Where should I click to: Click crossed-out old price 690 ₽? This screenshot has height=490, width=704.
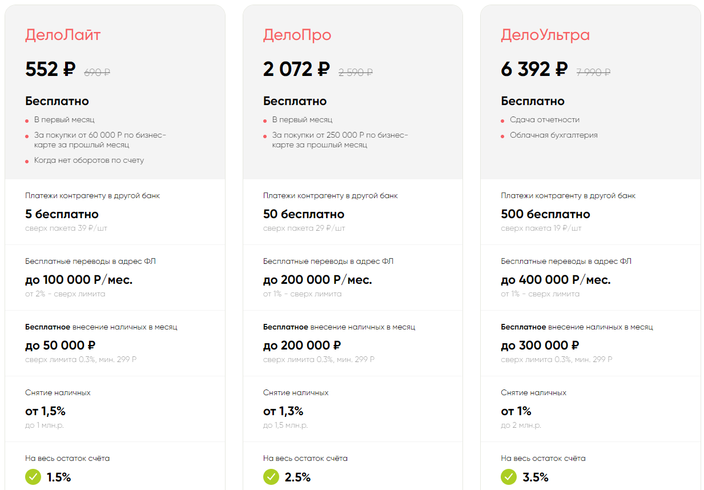tap(97, 72)
